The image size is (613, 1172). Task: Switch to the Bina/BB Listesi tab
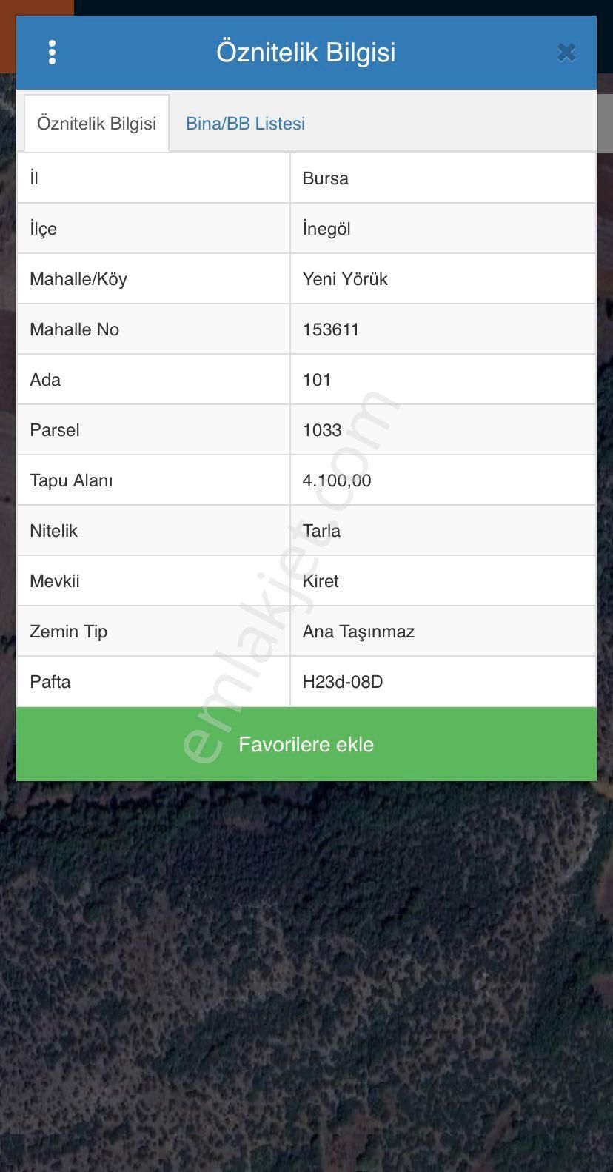245,124
